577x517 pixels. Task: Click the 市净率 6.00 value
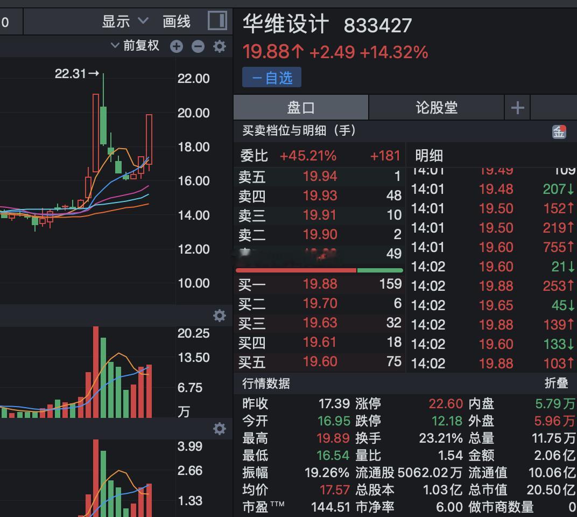point(449,507)
